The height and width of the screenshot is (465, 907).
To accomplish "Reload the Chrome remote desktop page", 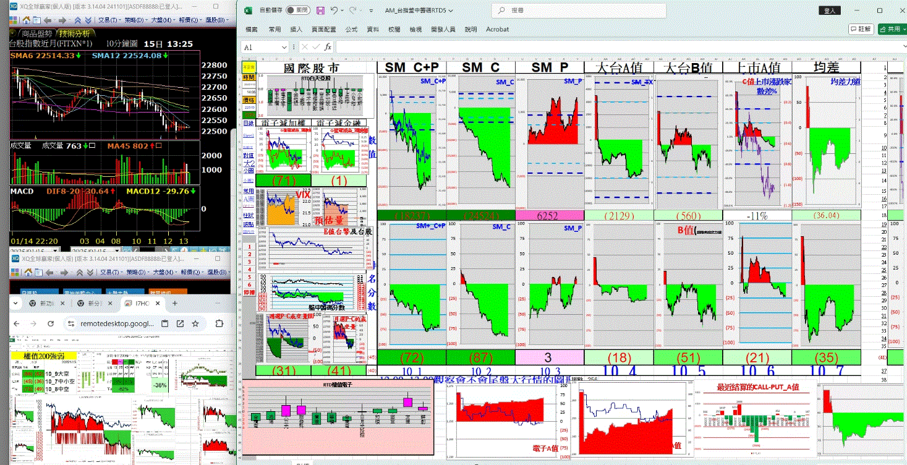I will coord(51,323).
